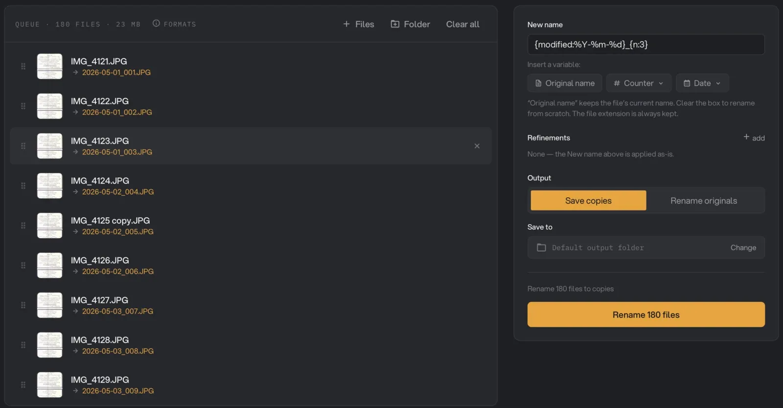
Task: Click the drag handle beside IMG_4126.JPG
Action: click(x=23, y=265)
